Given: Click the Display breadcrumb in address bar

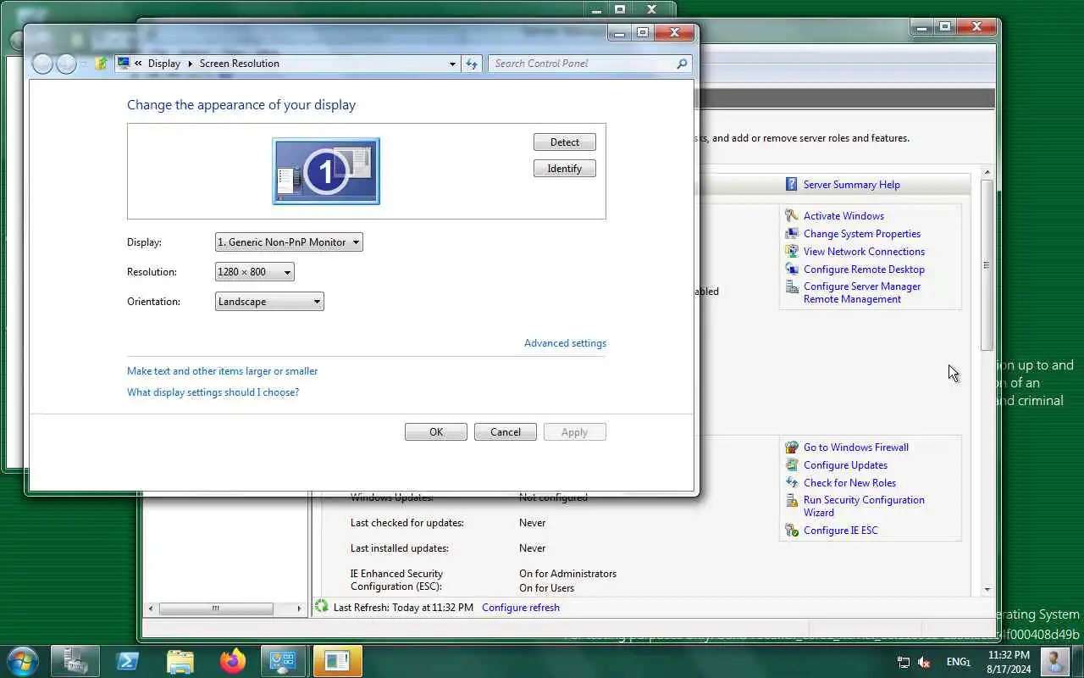Looking at the screenshot, I should click(163, 64).
